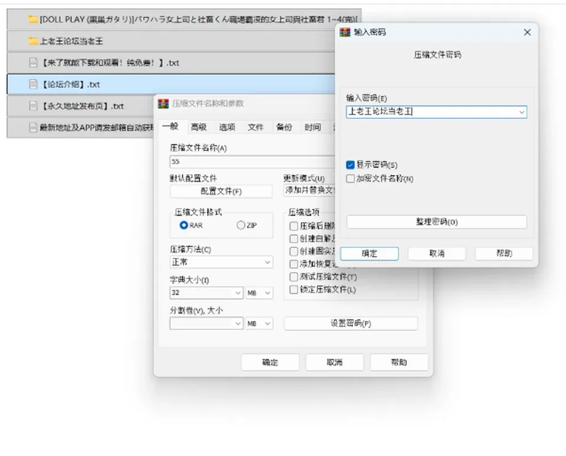Click the 设置密码(P) button

(x=351, y=323)
